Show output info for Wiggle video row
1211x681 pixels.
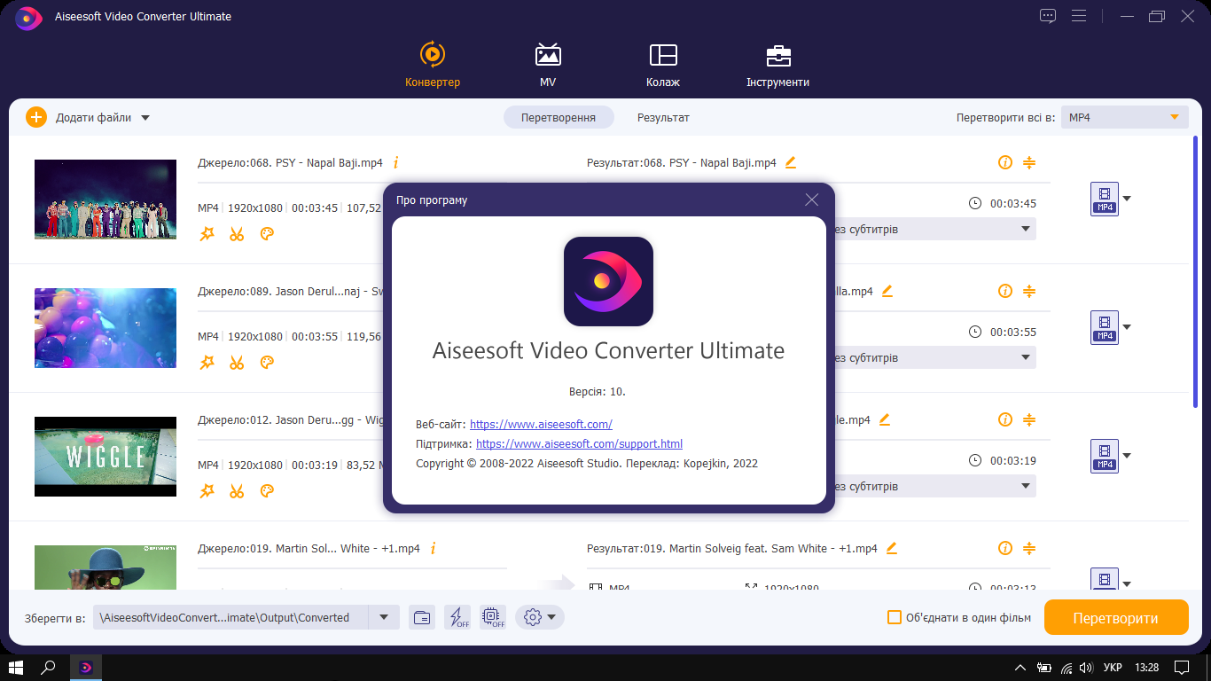1004,419
